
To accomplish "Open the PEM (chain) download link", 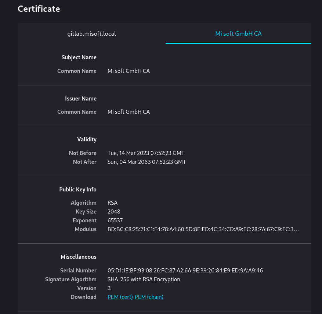I will click(x=149, y=297).
